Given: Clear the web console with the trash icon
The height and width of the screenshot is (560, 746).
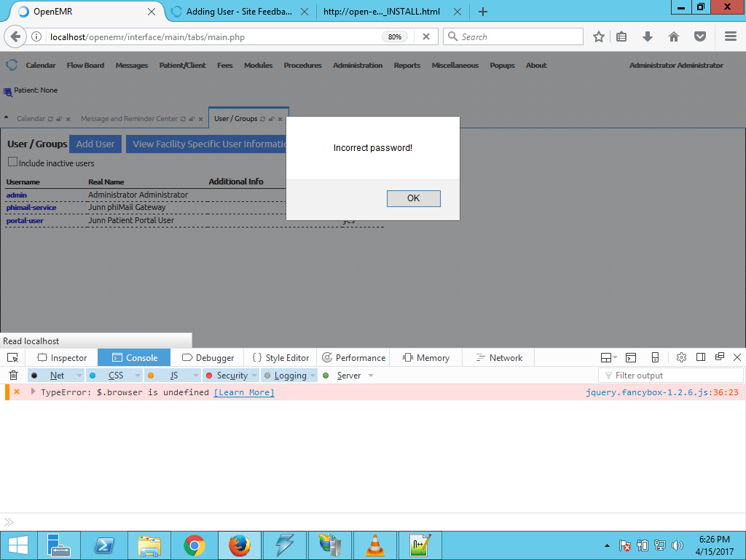Looking at the screenshot, I should click(13, 376).
